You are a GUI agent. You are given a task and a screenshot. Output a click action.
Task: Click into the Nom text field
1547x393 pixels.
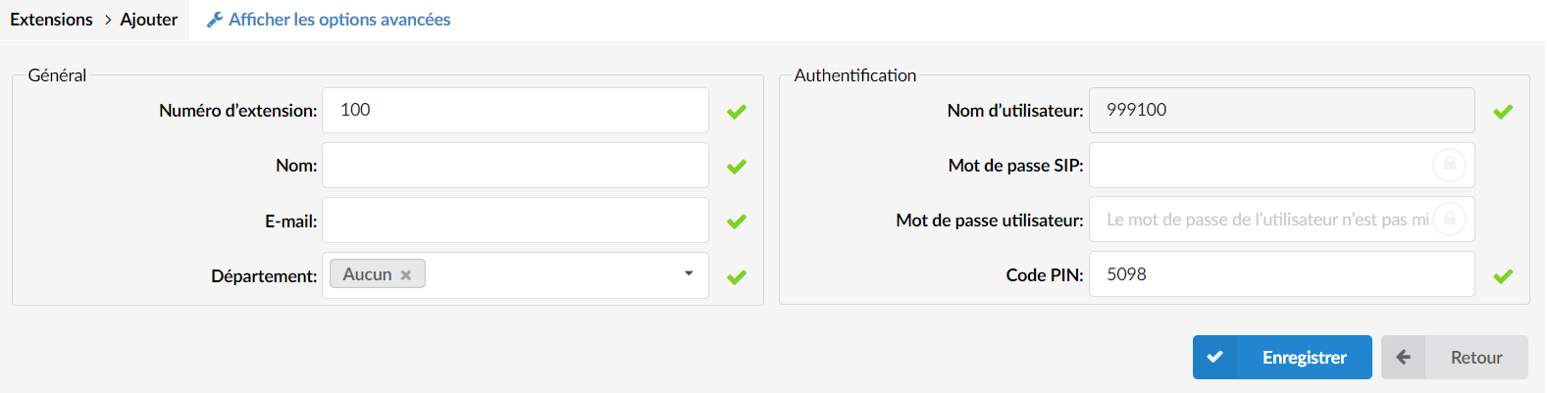point(515,166)
